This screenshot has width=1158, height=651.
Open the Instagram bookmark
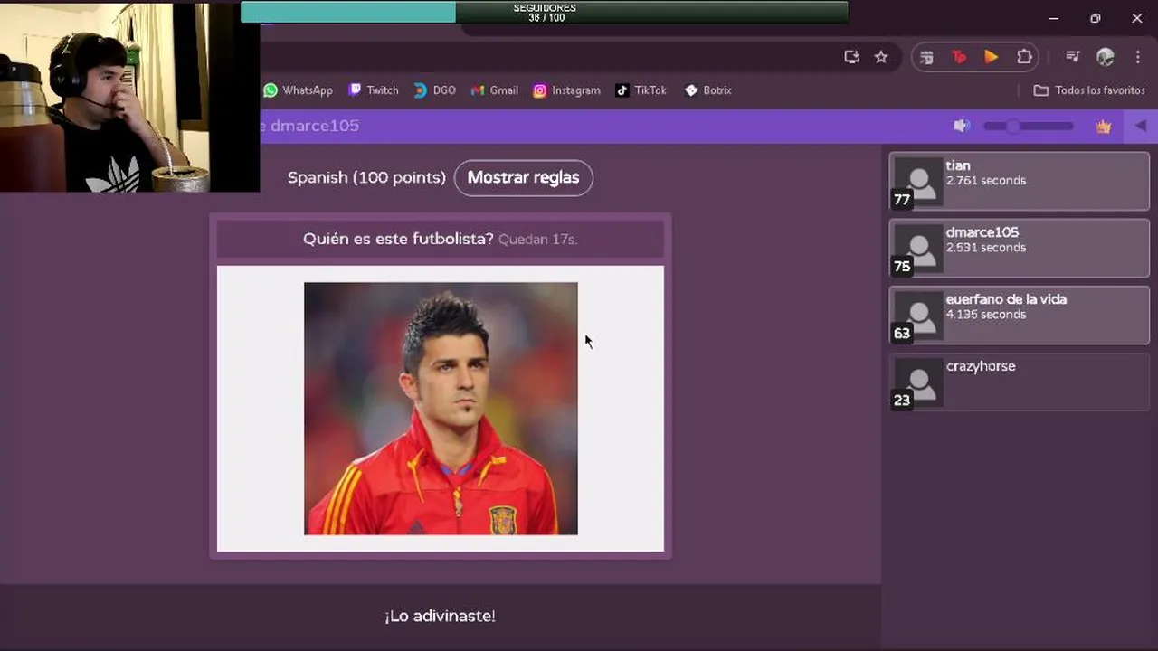point(566,90)
